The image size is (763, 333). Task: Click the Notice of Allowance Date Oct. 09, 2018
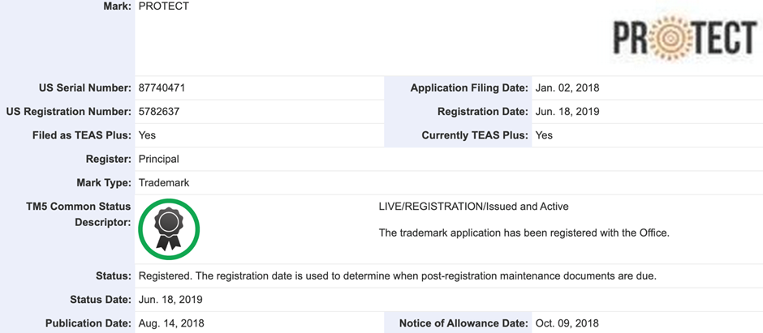[x=567, y=323]
